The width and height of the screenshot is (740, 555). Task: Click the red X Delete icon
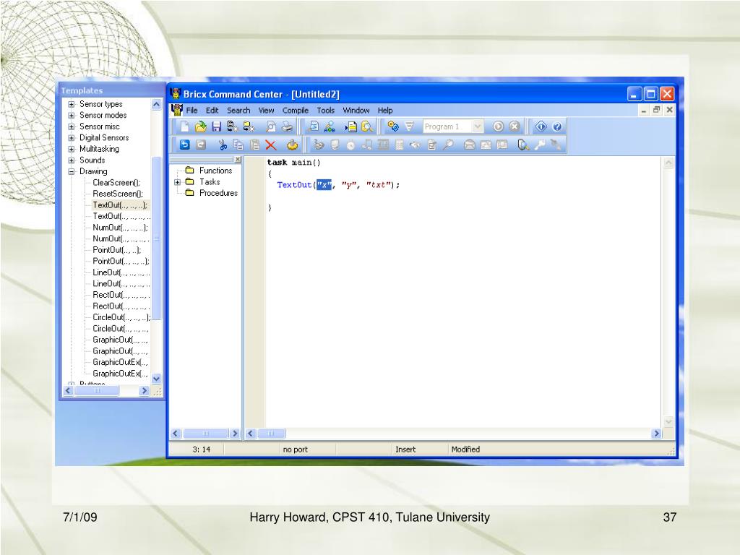point(271,145)
